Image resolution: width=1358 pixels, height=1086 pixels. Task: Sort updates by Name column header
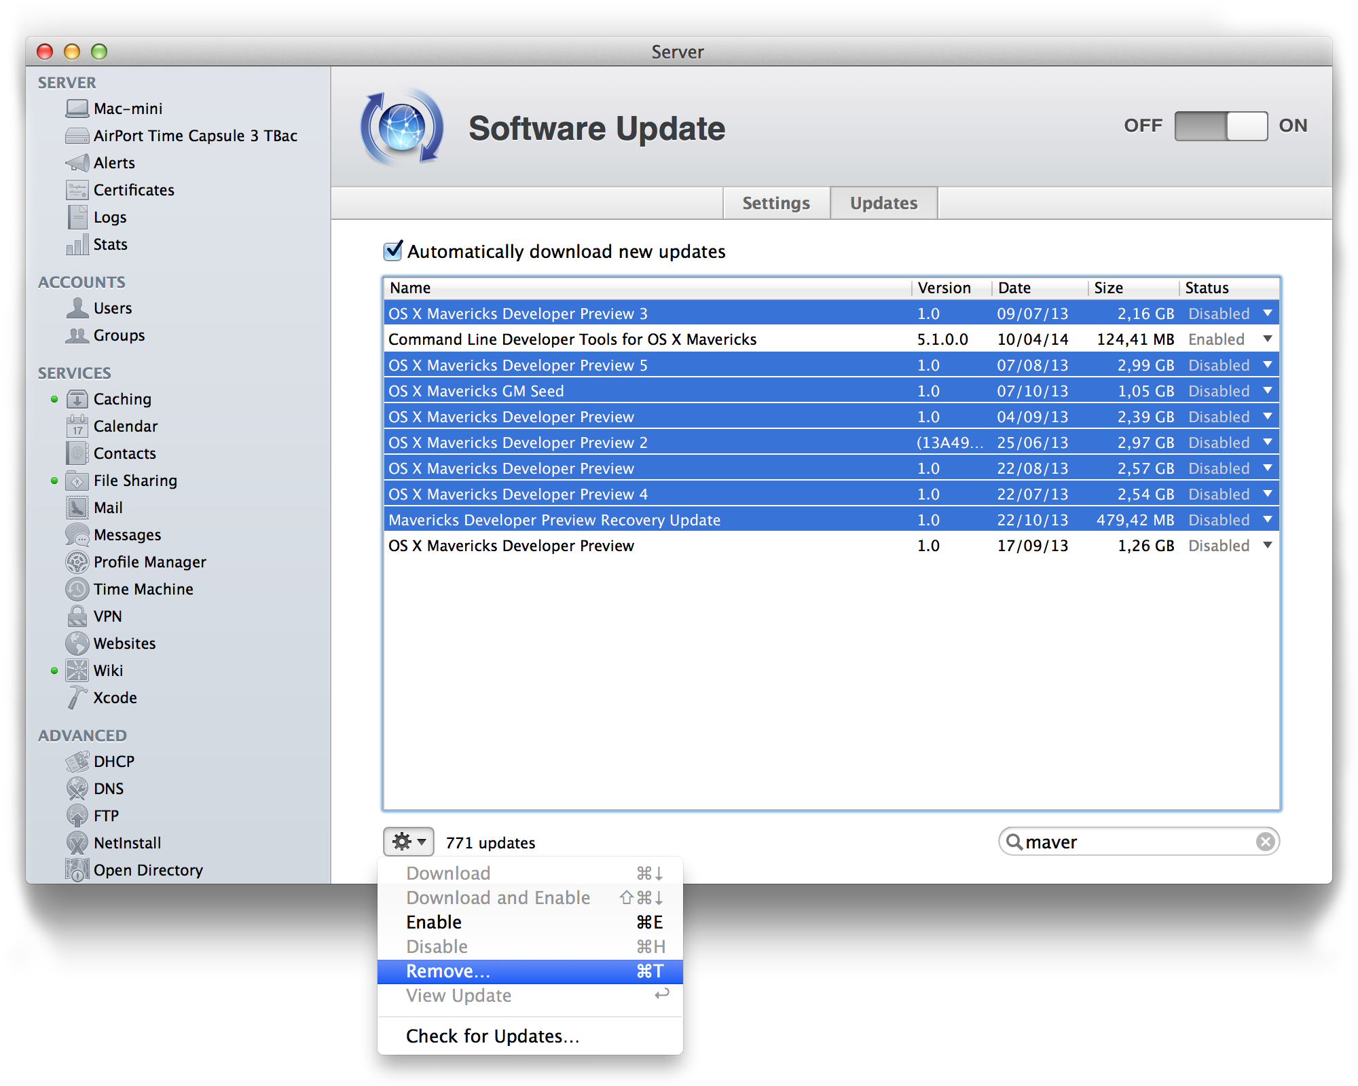point(648,288)
